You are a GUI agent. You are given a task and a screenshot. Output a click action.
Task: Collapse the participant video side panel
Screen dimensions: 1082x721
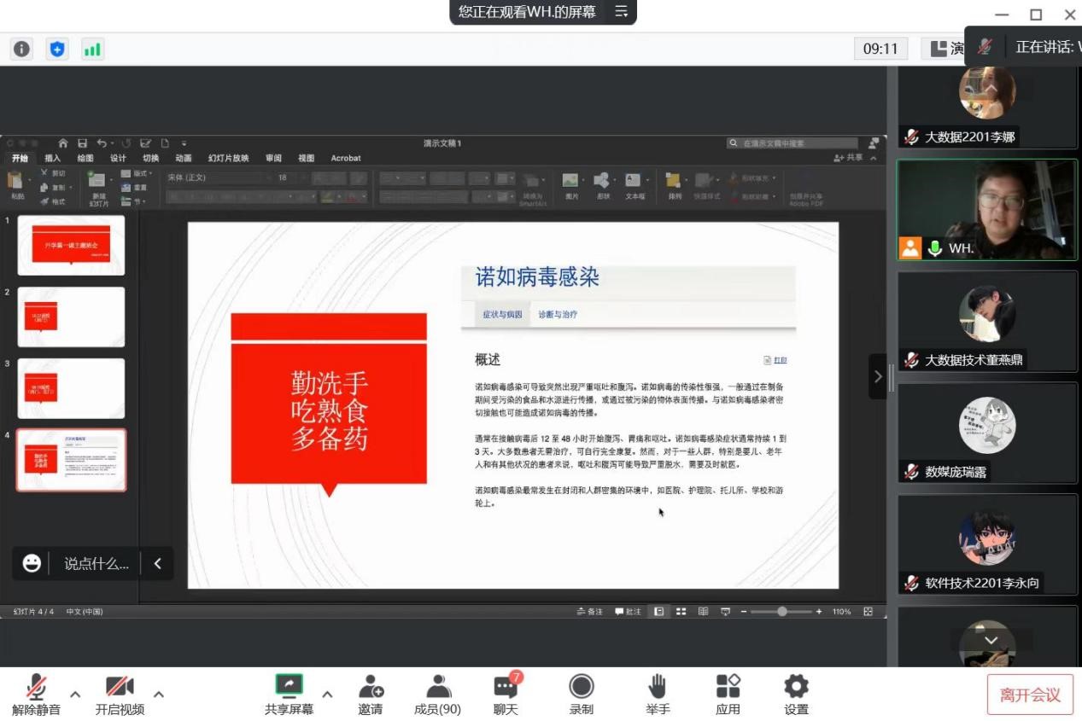coord(878,376)
